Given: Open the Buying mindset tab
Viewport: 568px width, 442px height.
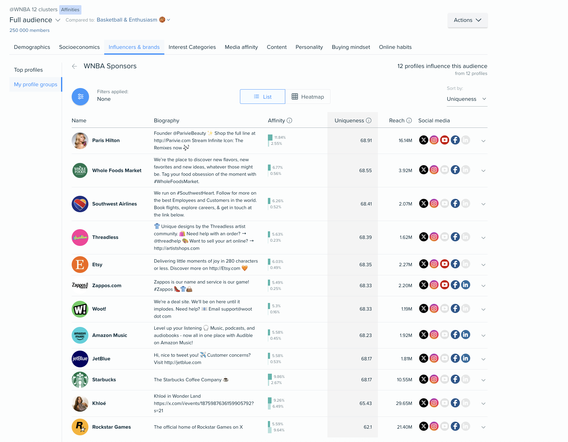Looking at the screenshot, I should (351, 47).
